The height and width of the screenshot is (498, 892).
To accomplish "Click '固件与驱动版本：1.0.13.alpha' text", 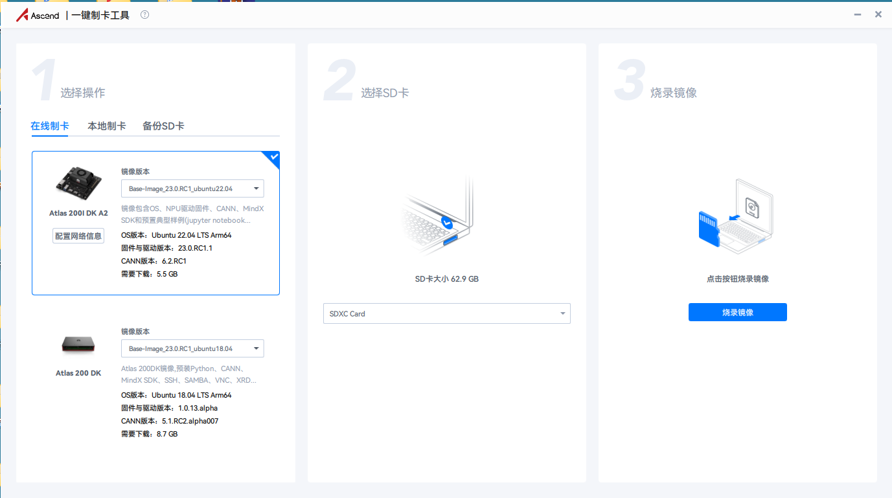I will pyautogui.click(x=170, y=408).
